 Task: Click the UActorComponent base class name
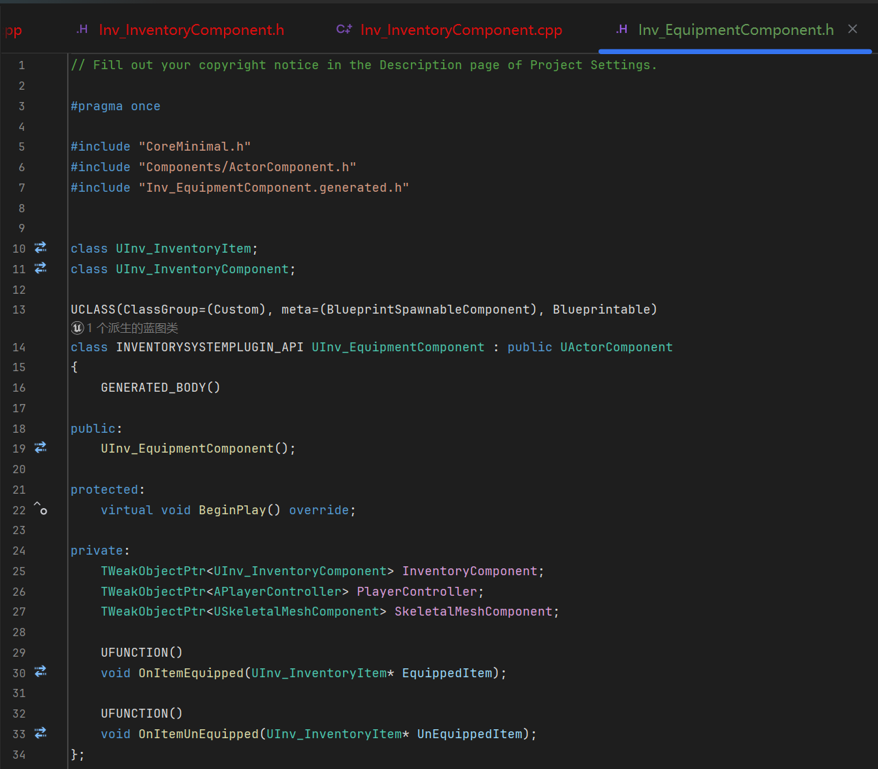616,347
